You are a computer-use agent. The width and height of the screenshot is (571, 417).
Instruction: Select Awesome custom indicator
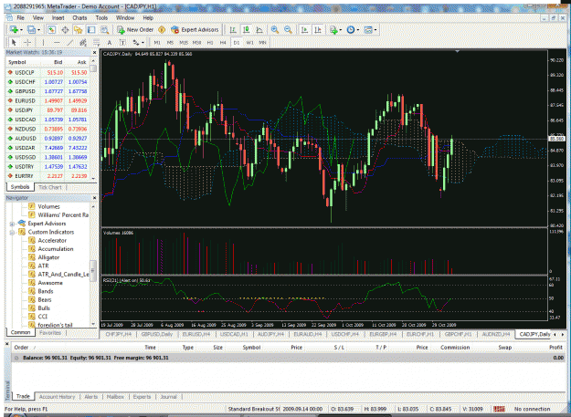[50, 283]
